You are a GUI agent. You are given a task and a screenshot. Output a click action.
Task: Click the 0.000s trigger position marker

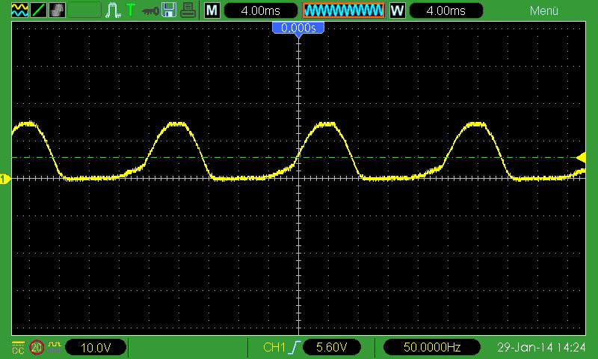pyautogui.click(x=298, y=28)
